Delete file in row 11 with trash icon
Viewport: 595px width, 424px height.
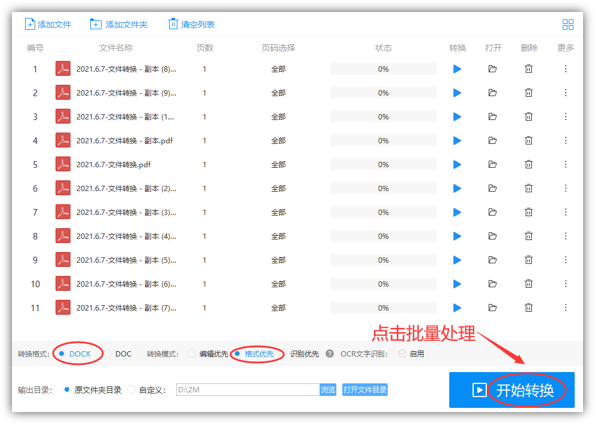[529, 308]
